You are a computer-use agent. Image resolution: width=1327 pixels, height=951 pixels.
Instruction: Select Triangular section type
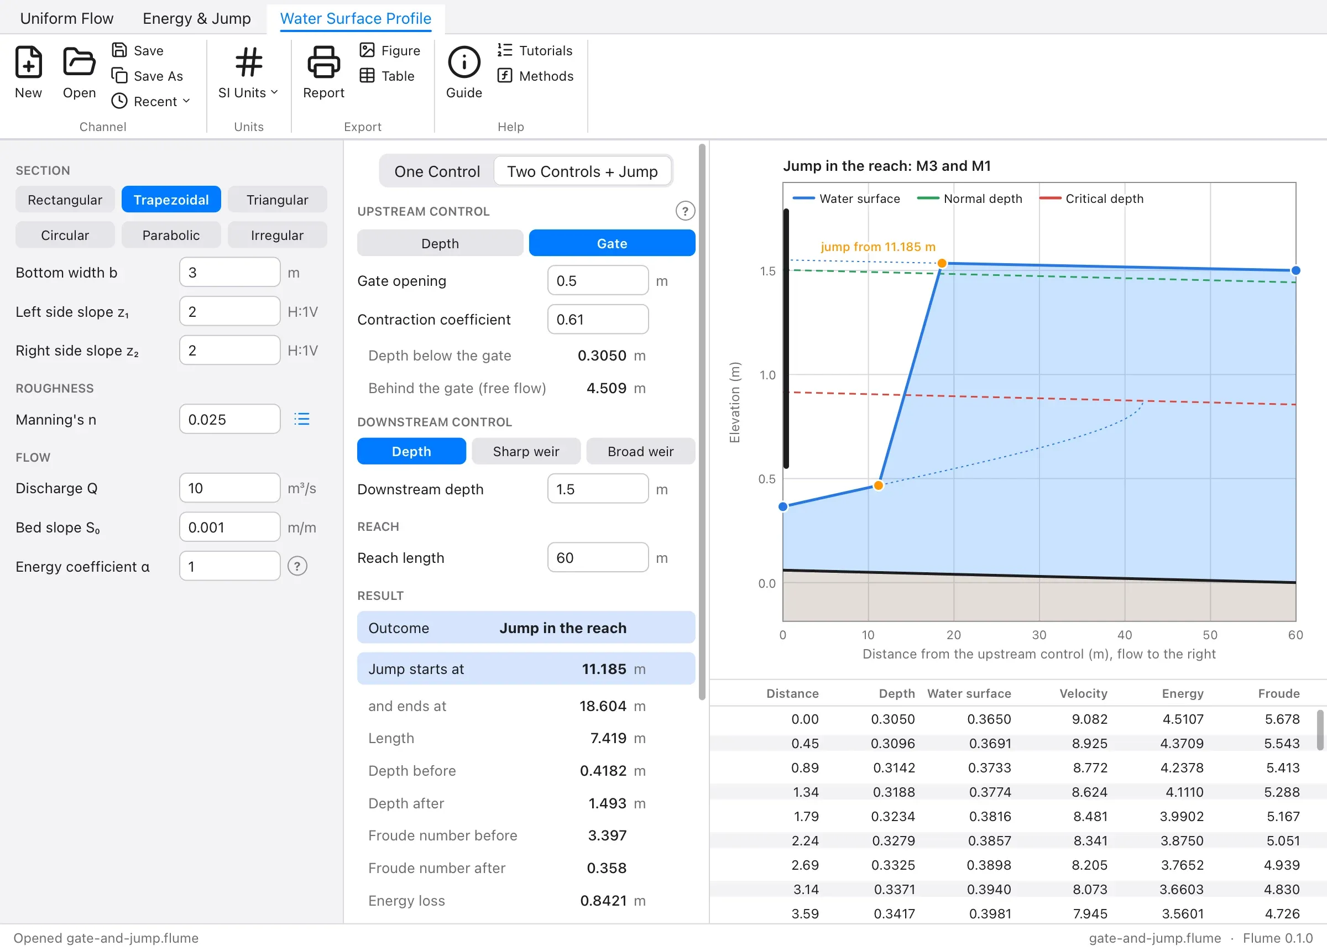(277, 200)
